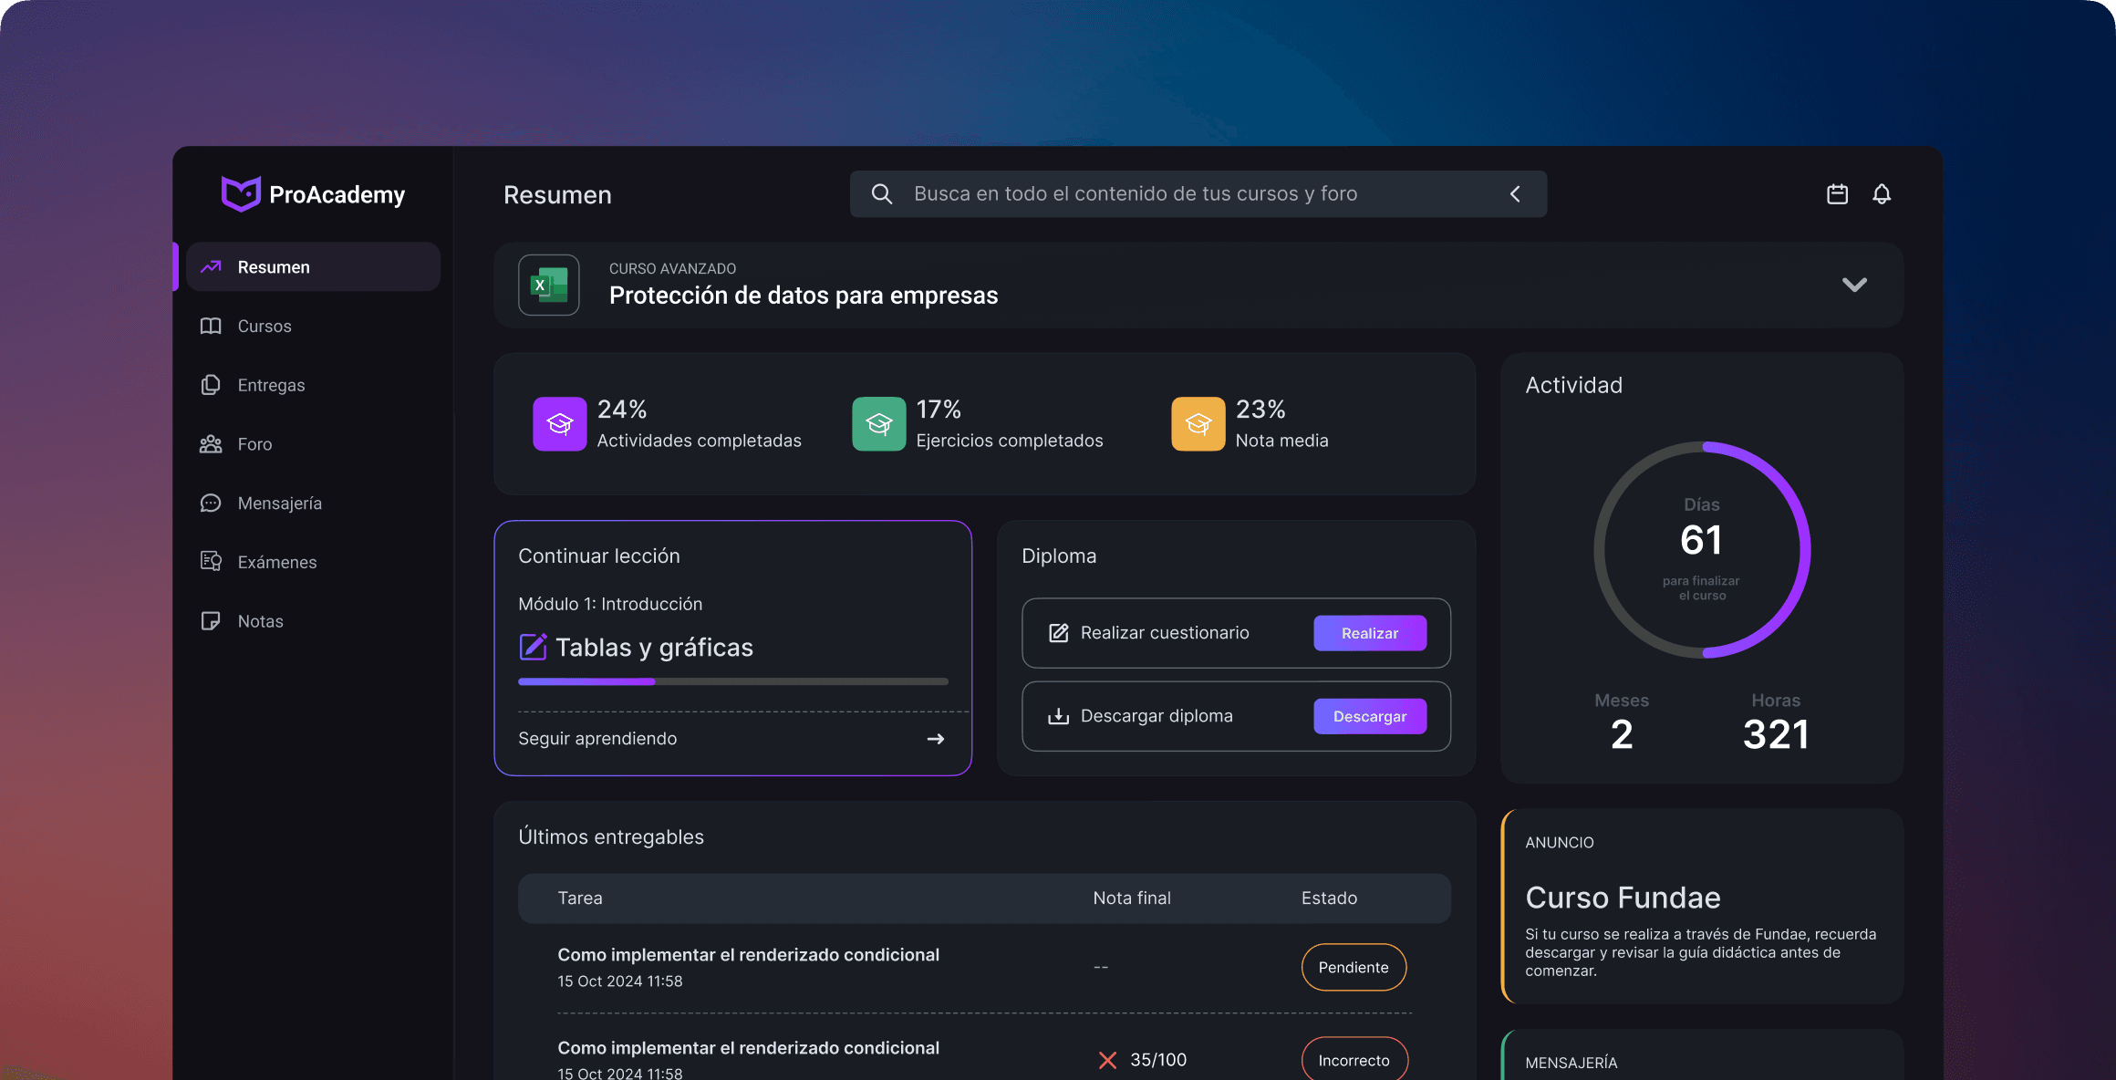Open the ProAcademy logo icon
Viewport: 2116px width, 1080px height.
click(240, 193)
